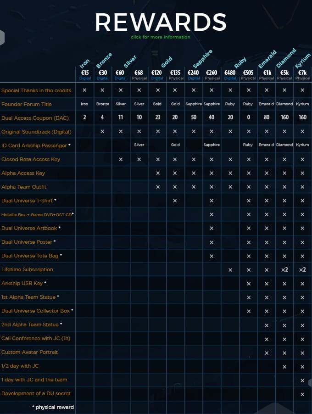Click the Custom Avatar Portrait row label

coord(29,352)
